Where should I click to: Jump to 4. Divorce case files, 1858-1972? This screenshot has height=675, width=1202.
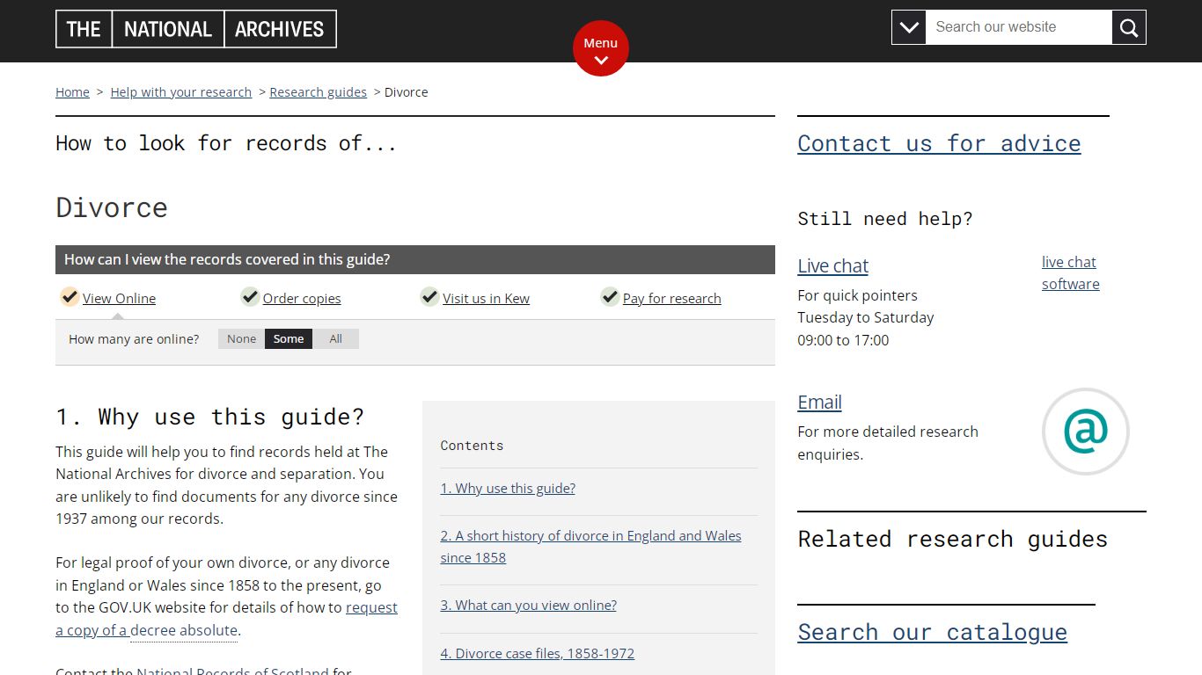[537, 654]
